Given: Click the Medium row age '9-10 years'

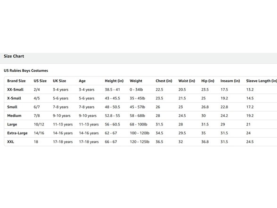Looking at the screenshot, I should click(x=88, y=116).
